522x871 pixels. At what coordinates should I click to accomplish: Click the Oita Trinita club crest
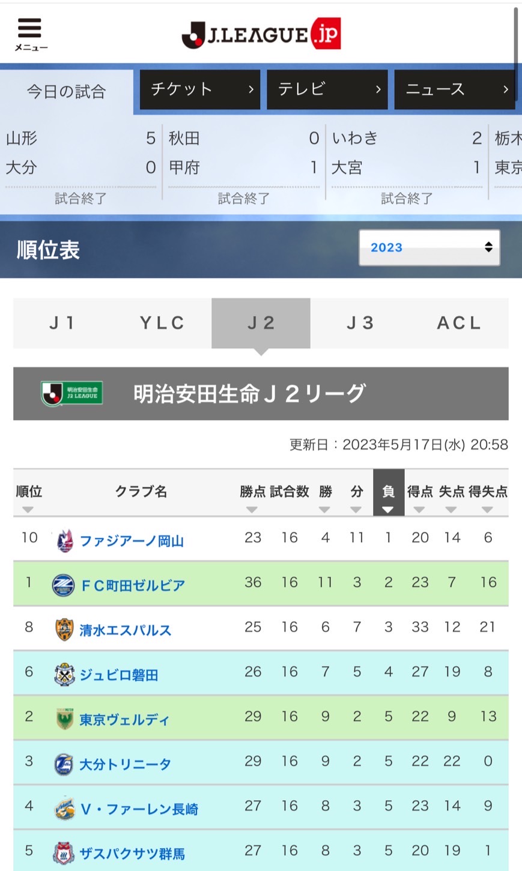pos(64,764)
